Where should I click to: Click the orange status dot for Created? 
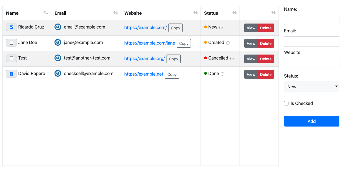tap(206, 42)
